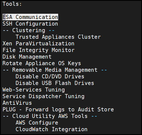Open SSH Configuration tool

pyautogui.click(x=30, y=24)
